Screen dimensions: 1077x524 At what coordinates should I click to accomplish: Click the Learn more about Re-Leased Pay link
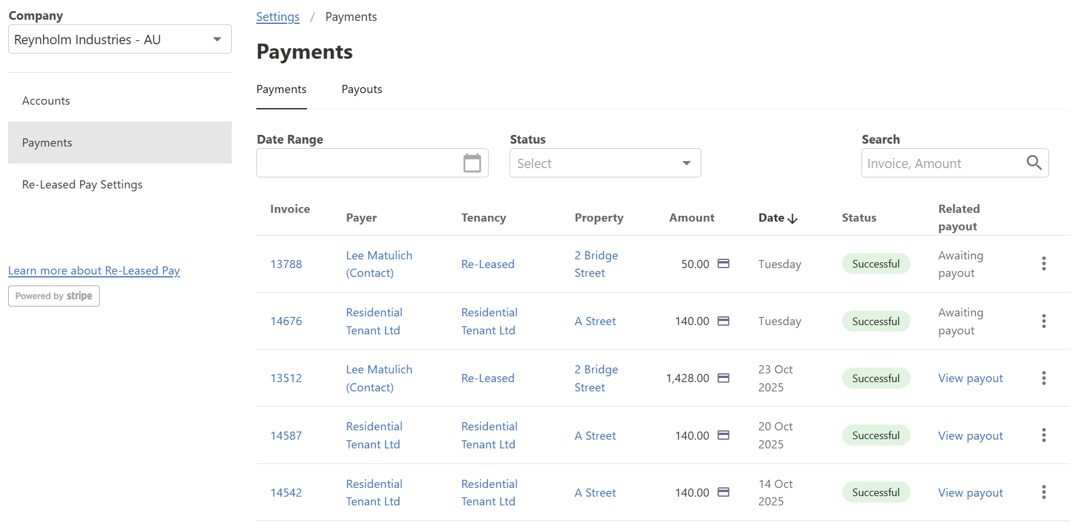(94, 270)
